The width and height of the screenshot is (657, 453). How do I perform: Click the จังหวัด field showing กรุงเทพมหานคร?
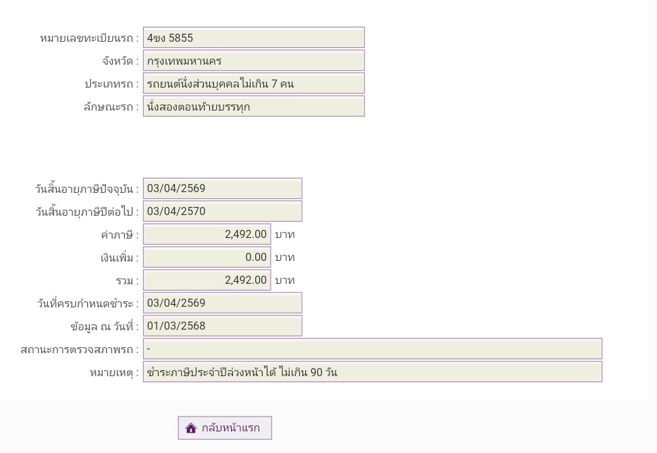coord(254,61)
